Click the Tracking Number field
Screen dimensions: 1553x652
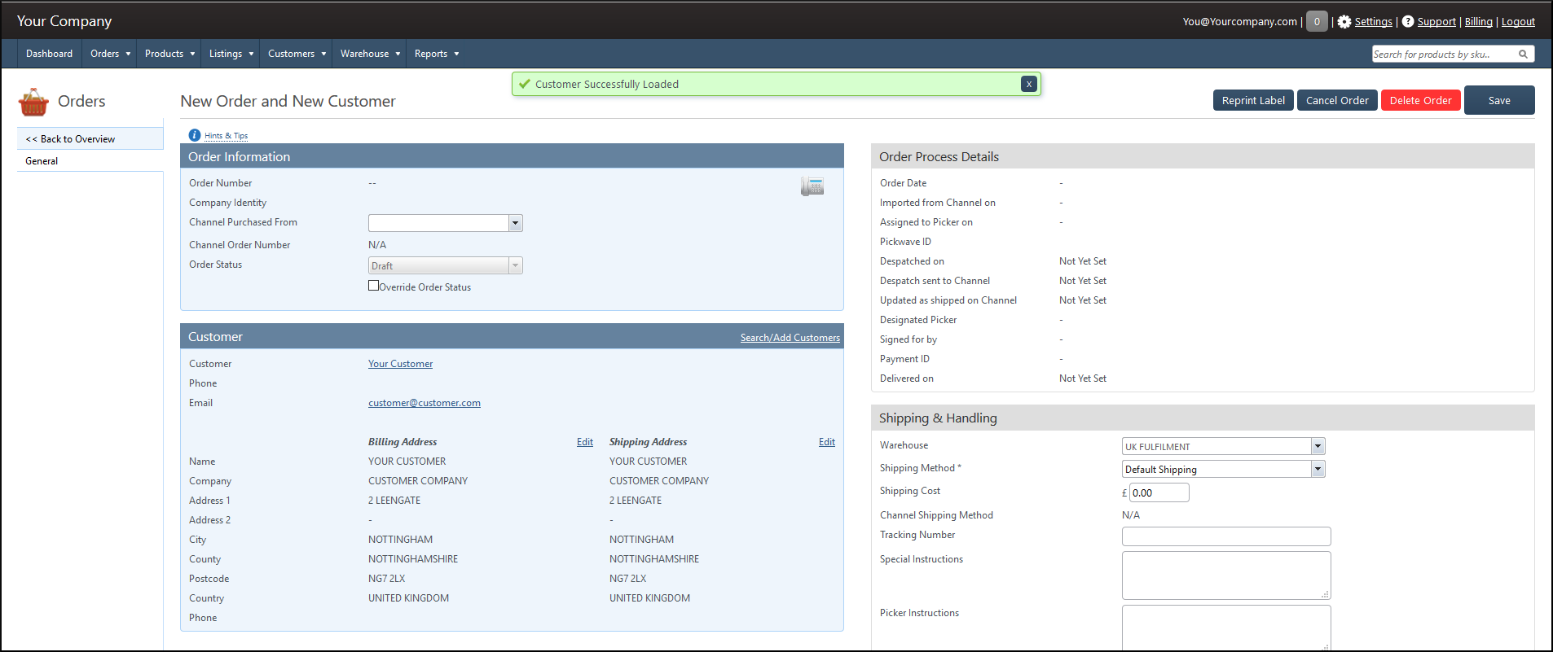point(1226,536)
